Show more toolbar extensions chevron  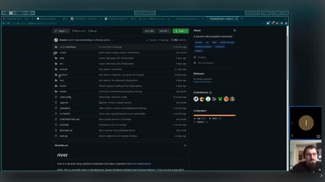(282, 23)
